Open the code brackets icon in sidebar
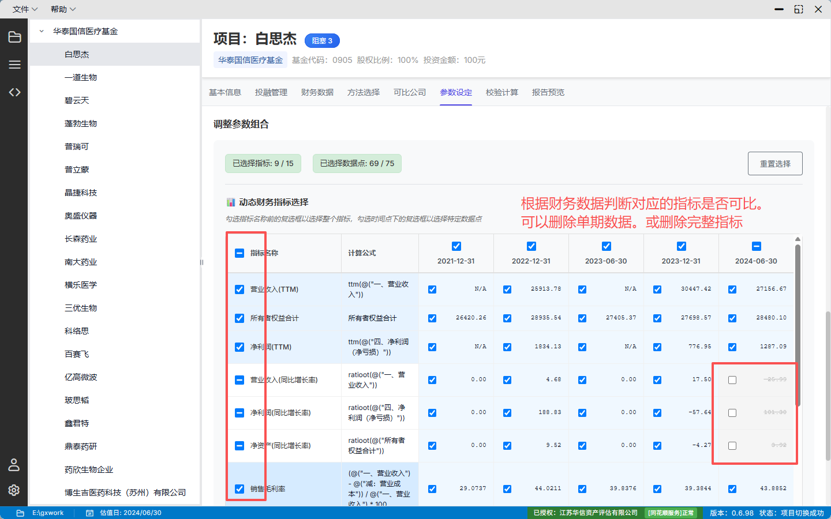 [14, 92]
